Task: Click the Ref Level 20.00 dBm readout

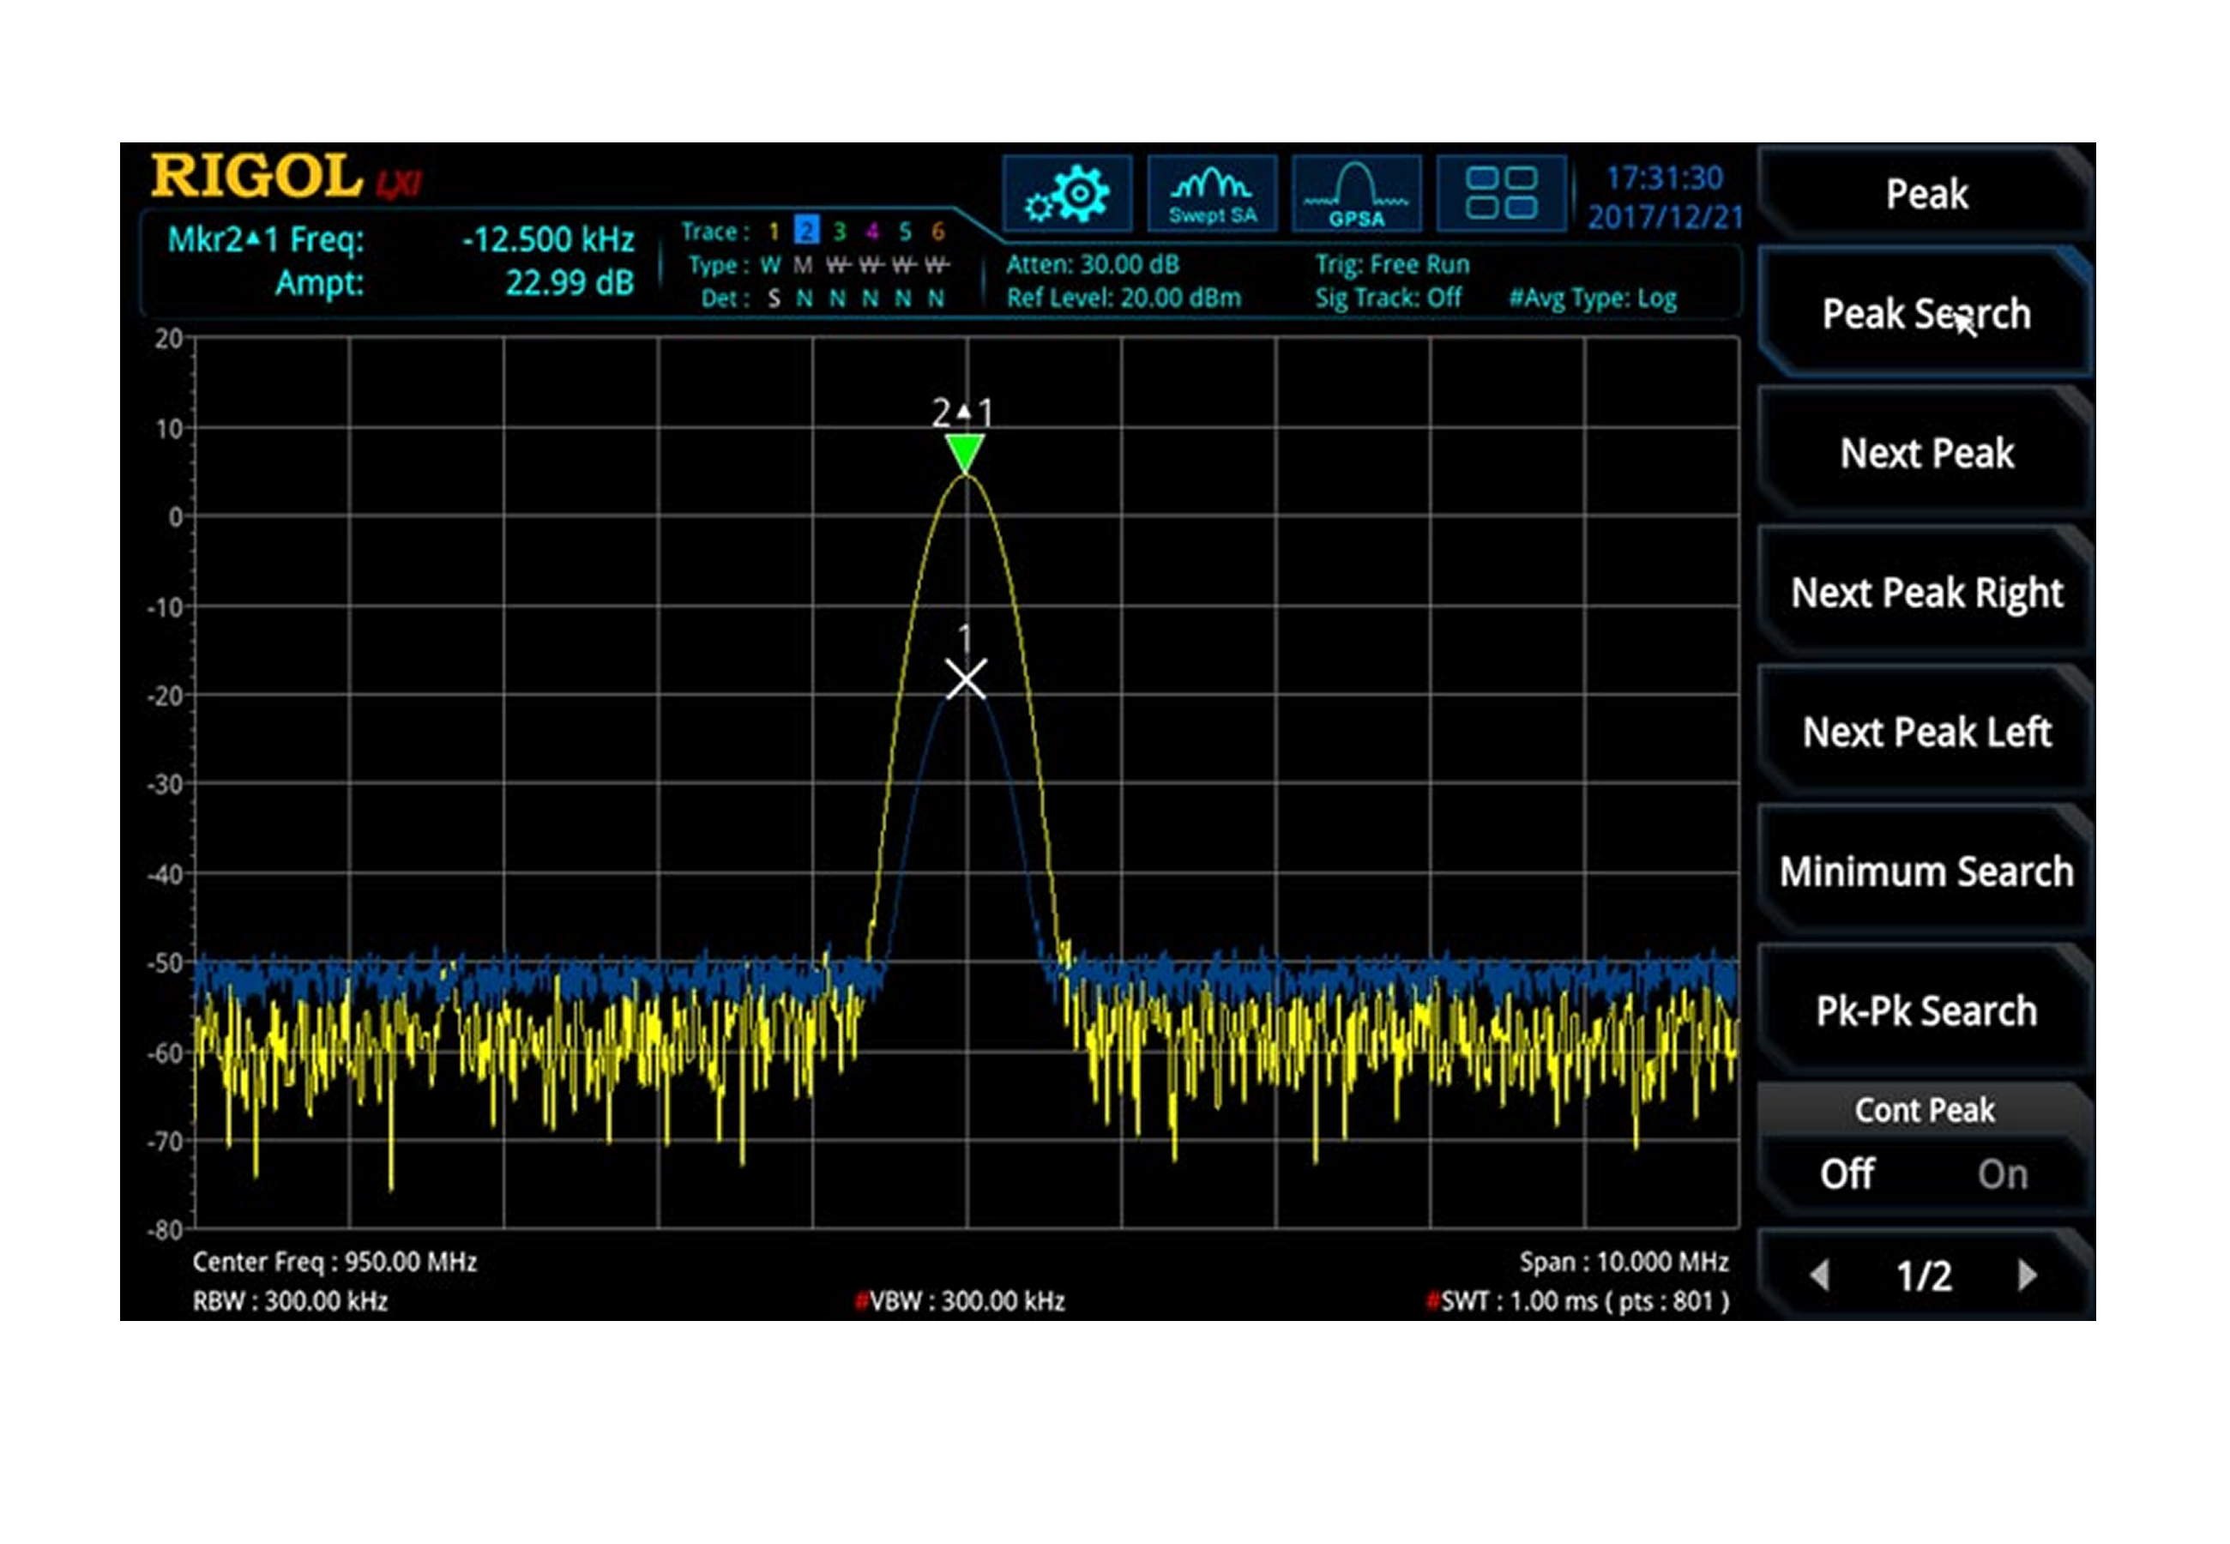Action: [x=1123, y=298]
